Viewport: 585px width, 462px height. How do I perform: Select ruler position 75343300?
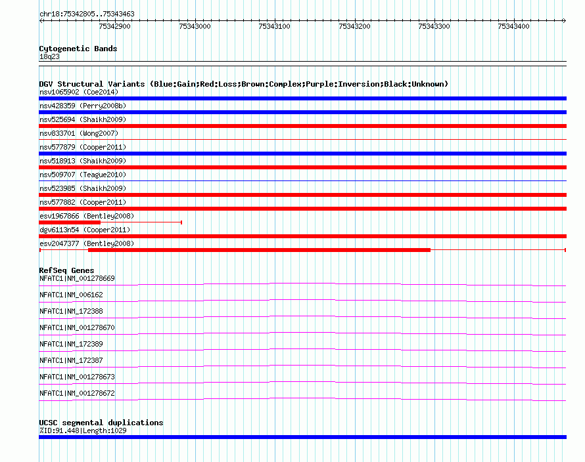[x=434, y=26]
